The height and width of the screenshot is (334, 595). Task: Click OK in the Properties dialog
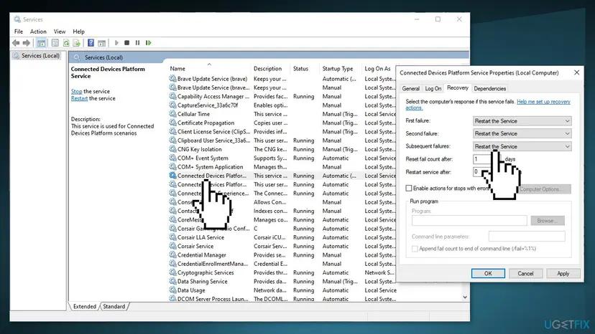point(488,273)
